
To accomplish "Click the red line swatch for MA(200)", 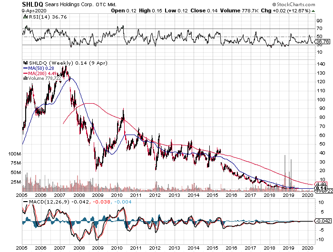I will (x=25, y=73).
